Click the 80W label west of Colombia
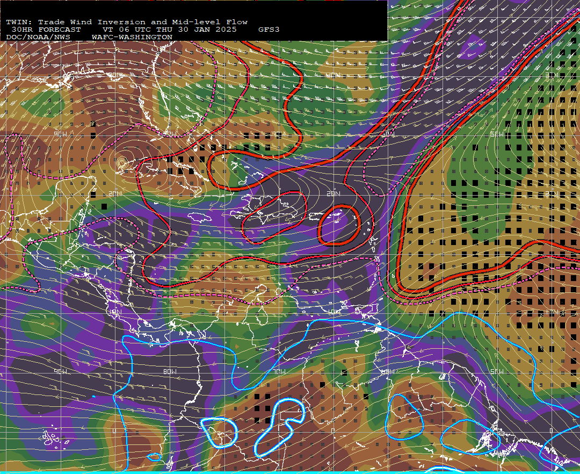The width and height of the screenshot is (580, 474). click(x=170, y=371)
